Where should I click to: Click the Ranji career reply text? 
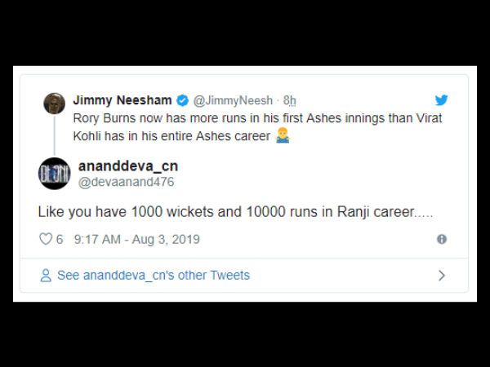click(235, 211)
